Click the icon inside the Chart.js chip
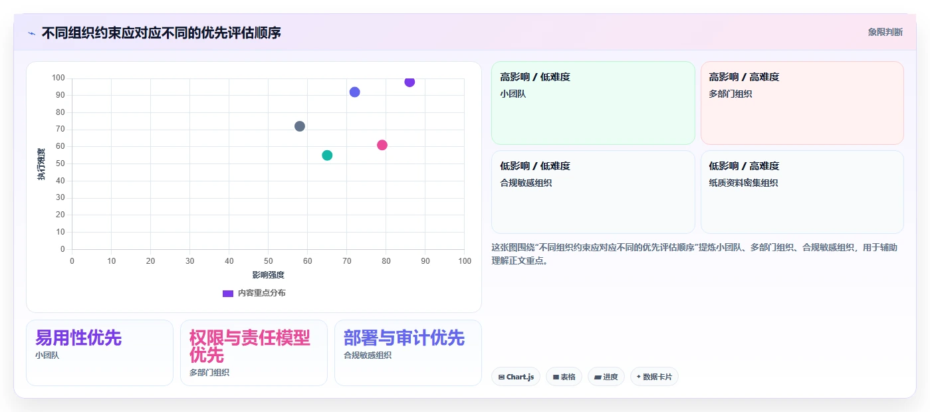930x412 pixels. 501,377
